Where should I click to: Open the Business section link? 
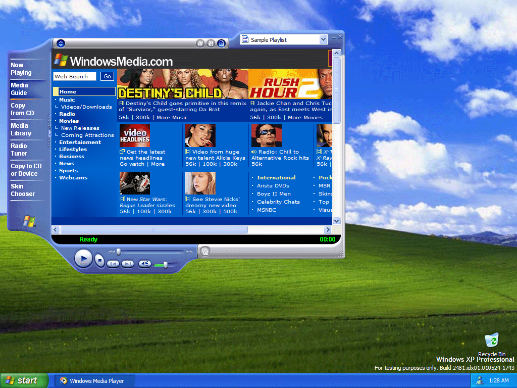click(72, 157)
